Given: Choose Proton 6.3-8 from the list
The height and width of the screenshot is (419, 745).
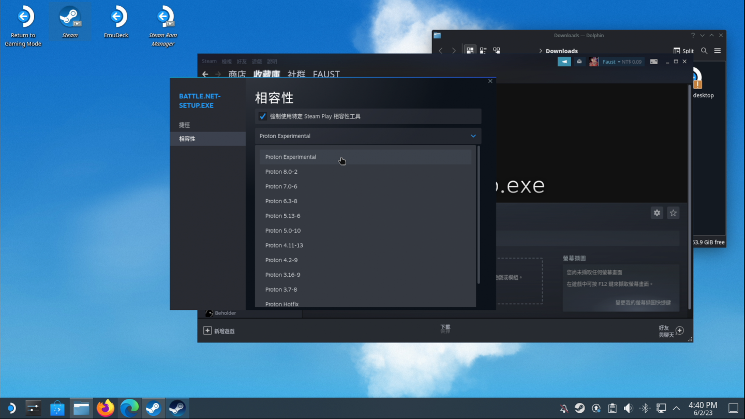Looking at the screenshot, I should click(366, 201).
